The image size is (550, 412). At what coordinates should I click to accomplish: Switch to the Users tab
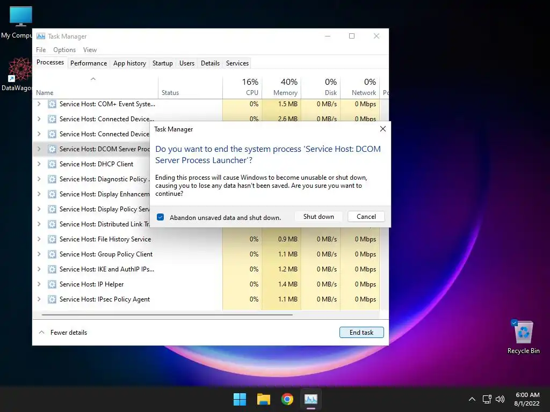[186, 63]
